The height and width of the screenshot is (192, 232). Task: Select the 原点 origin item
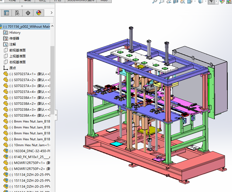click(13, 68)
